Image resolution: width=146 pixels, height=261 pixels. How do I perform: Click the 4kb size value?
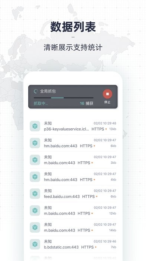[x=113, y=180]
